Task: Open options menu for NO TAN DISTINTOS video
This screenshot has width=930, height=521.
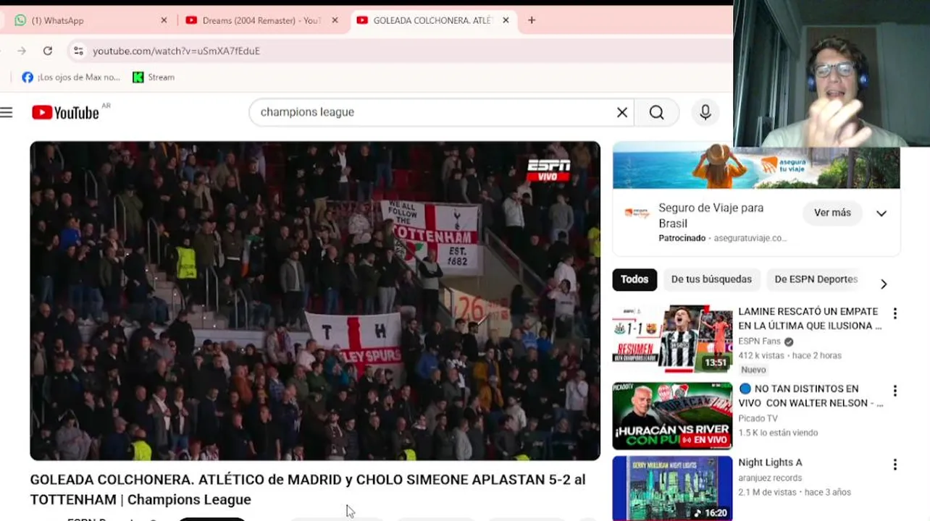Action: (895, 391)
